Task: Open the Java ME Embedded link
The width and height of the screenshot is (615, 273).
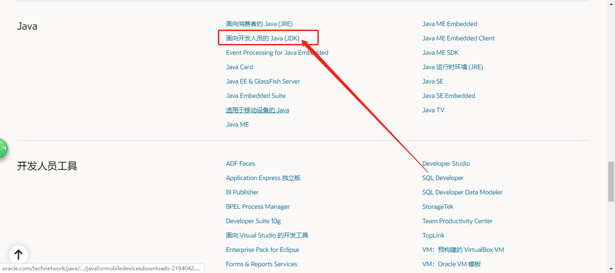Action: (450, 24)
